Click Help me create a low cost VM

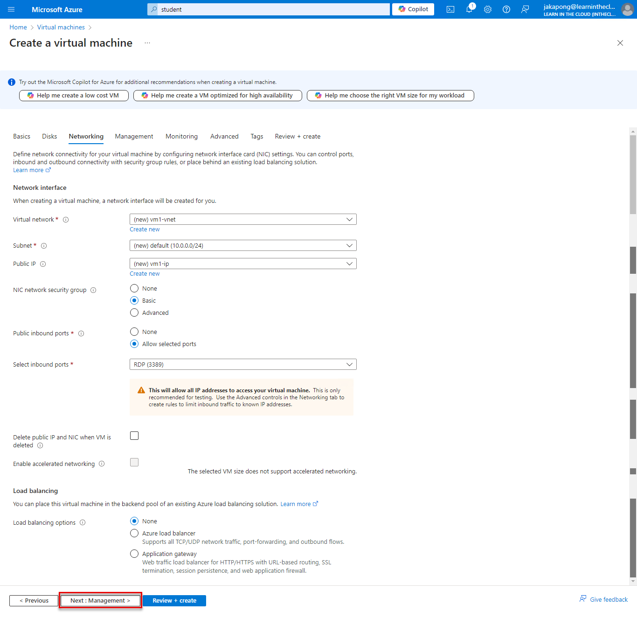coord(74,96)
